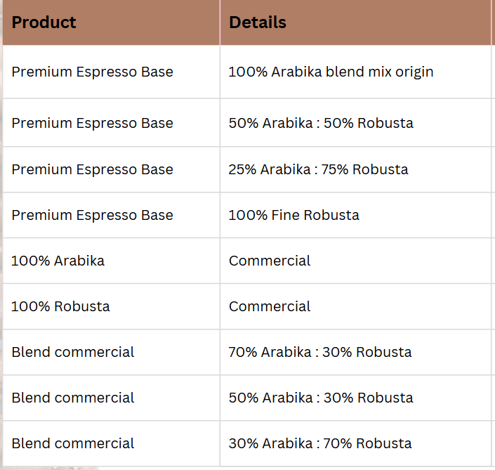Click Premium Espresso Base beside 50% Arabika : 50% Robusta
This screenshot has height=470, width=495.
click(92, 123)
